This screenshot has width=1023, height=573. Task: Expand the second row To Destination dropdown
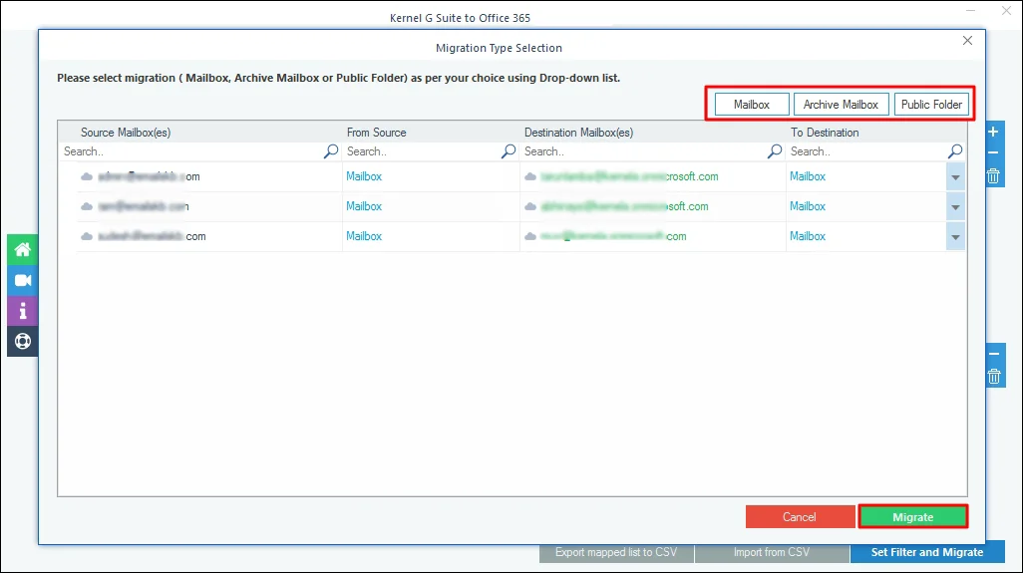coord(955,207)
